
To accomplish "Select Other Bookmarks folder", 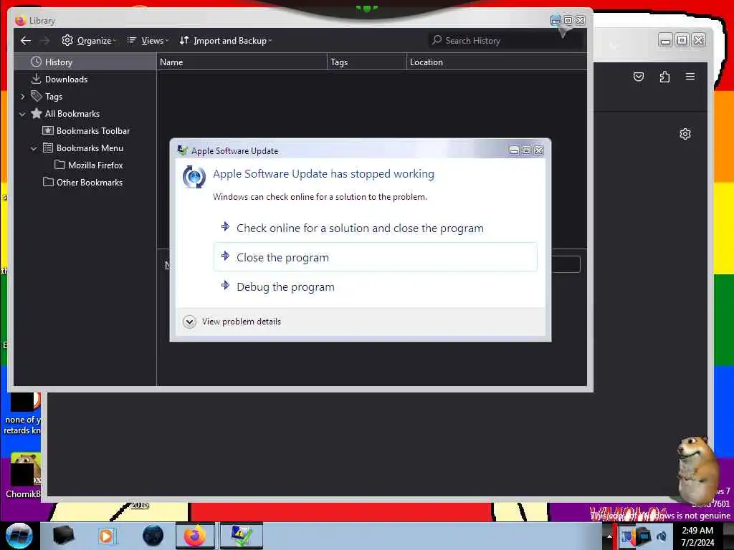I will pyautogui.click(x=83, y=183).
